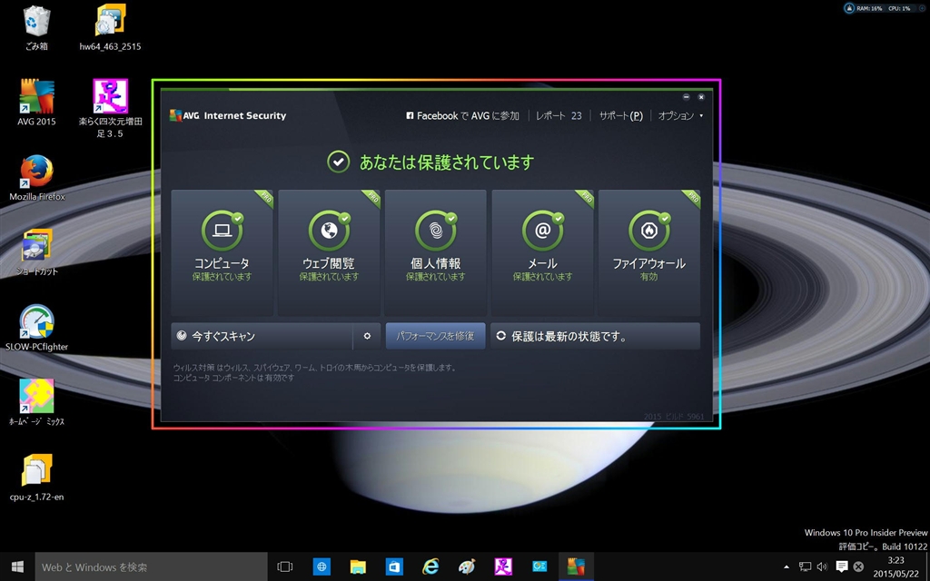Select the cpu-z_1.72-en desktop icon
The width and height of the screenshot is (930, 581).
36,478
